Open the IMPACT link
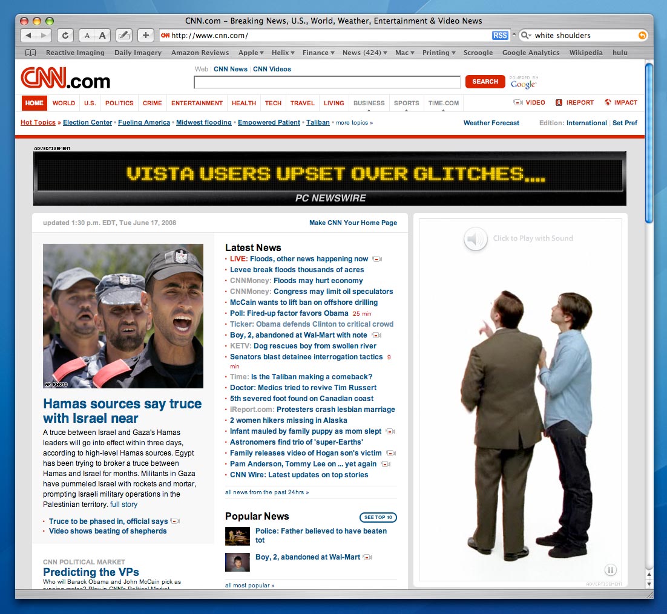667x614 pixels. pos(620,102)
